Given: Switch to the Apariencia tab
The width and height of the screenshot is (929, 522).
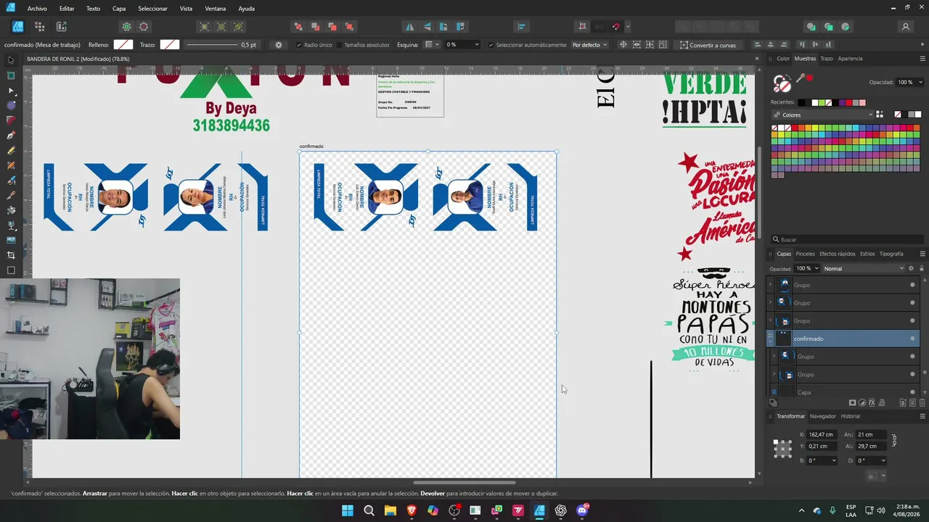Looking at the screenshot, I should 850,59.
